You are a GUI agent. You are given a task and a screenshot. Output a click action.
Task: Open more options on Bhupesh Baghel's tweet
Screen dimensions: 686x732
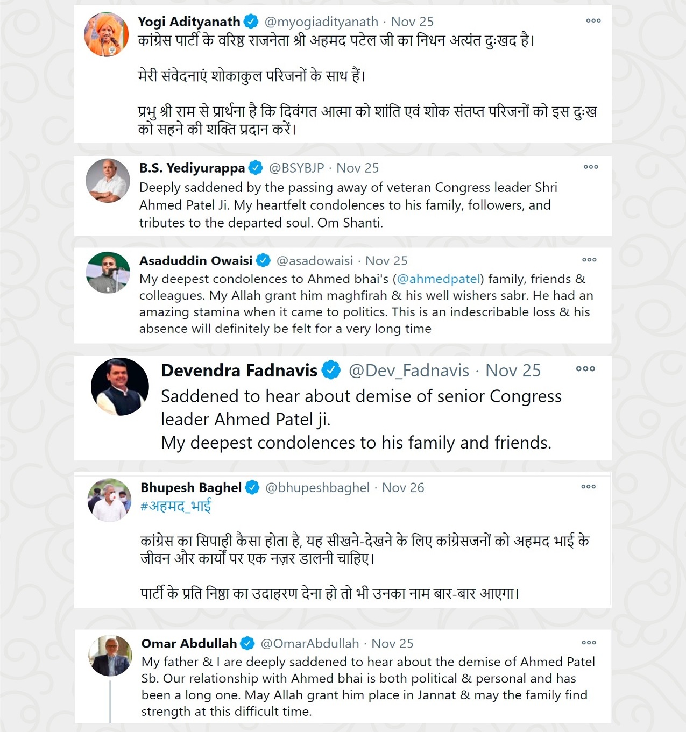coord(588,487)
